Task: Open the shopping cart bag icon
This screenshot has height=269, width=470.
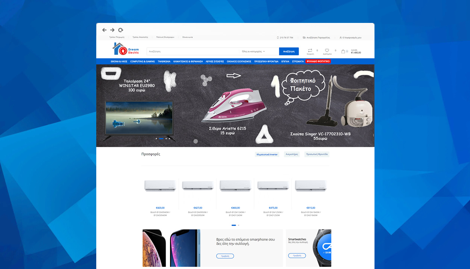Action: [343, 51]
